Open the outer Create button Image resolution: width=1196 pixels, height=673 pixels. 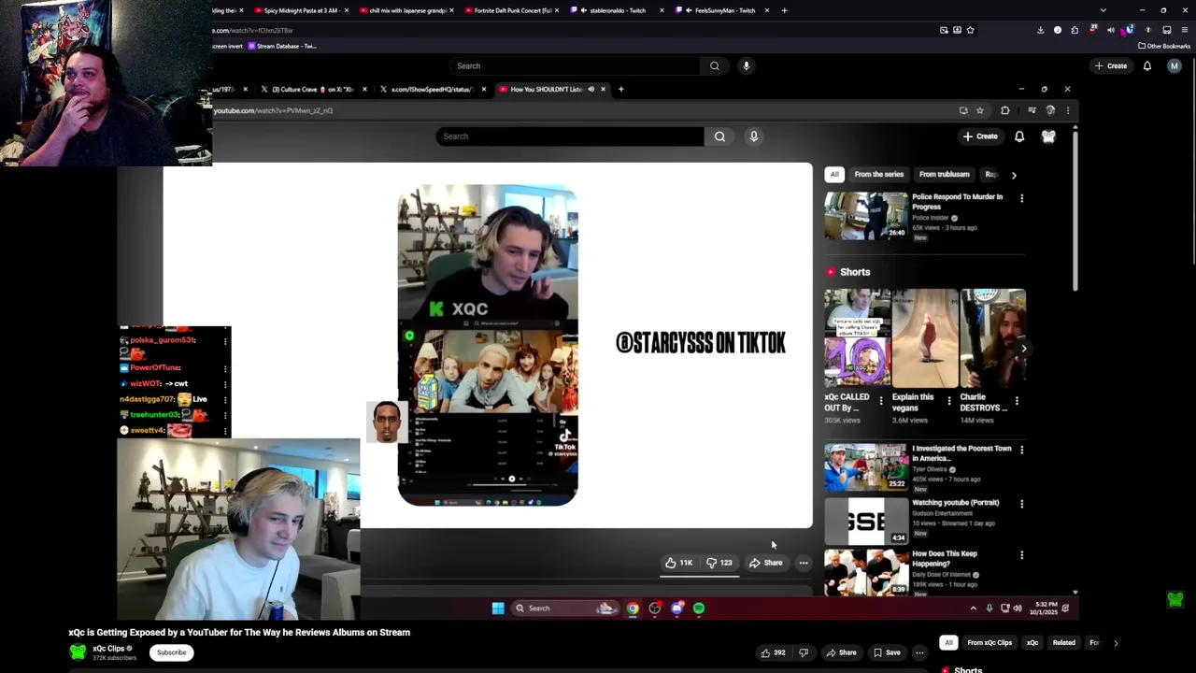point(1111,65)
